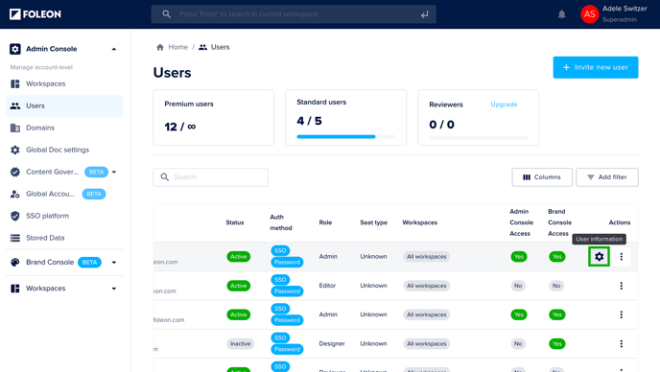Click the Standard users progress bar
Viewport: 660px width, 372px height.
(x=346, y=136)
